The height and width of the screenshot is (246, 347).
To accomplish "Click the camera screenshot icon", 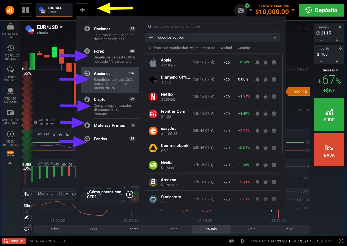I will click(x=241, y=10).
